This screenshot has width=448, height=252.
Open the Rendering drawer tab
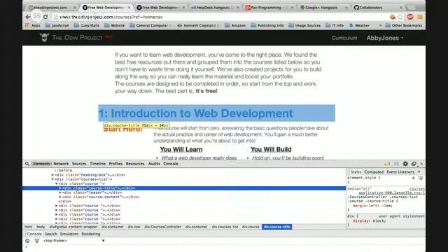pyautogui.click(x=91, y=234)
